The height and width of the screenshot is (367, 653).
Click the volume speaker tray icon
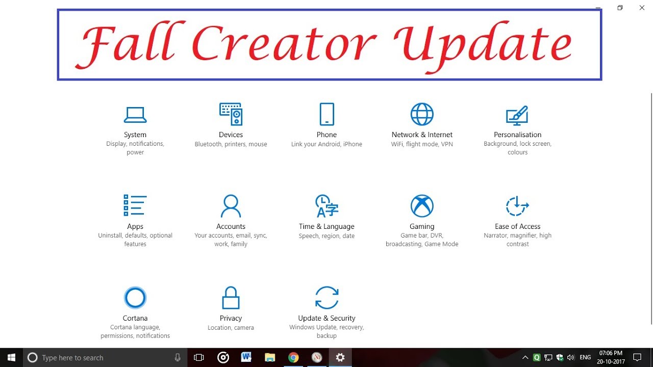coord(571,358)
